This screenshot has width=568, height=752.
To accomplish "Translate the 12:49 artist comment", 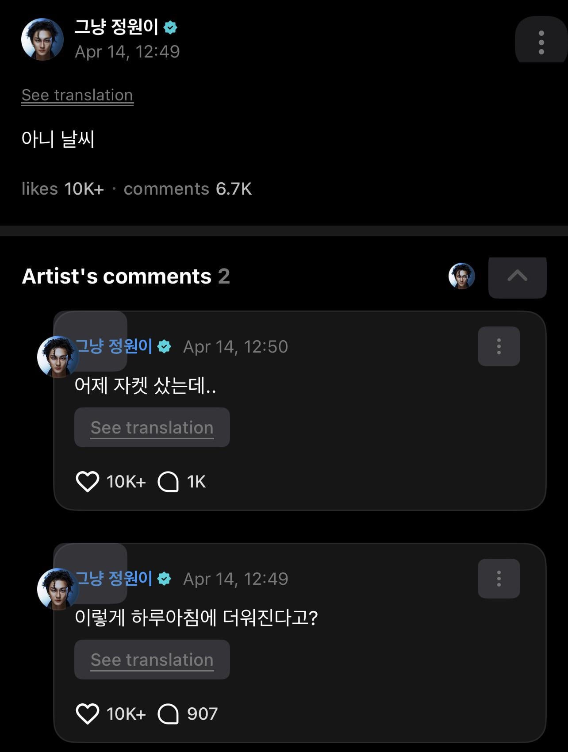I will coord(152,660).
